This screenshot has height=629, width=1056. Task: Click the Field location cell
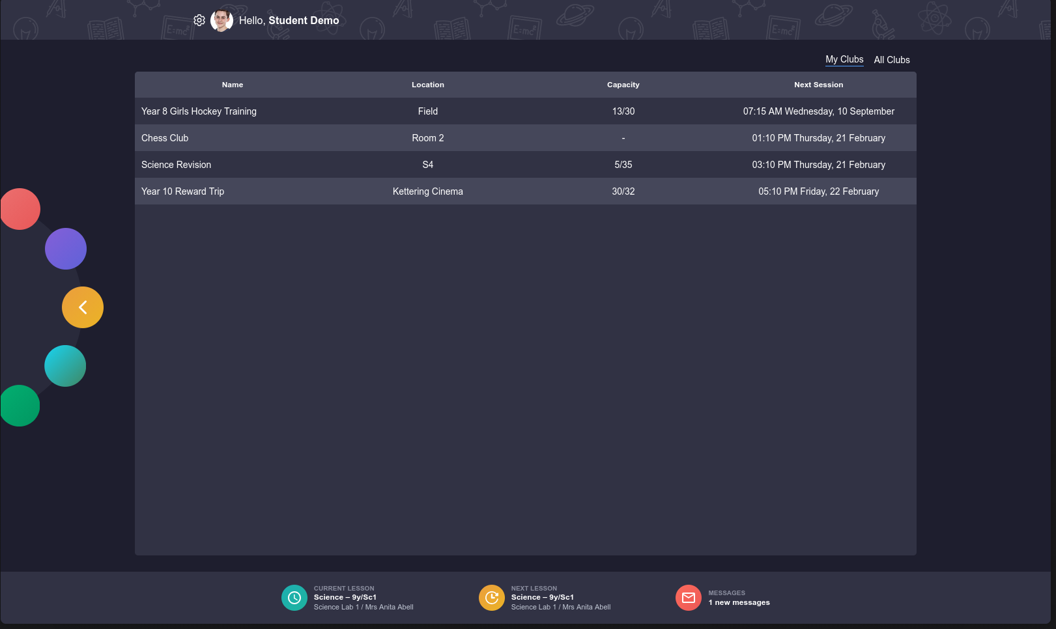(x=428, y=111)
